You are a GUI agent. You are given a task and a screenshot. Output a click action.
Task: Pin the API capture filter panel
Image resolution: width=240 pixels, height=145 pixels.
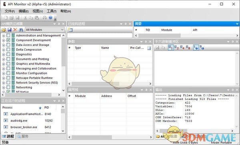pos(59,24)
